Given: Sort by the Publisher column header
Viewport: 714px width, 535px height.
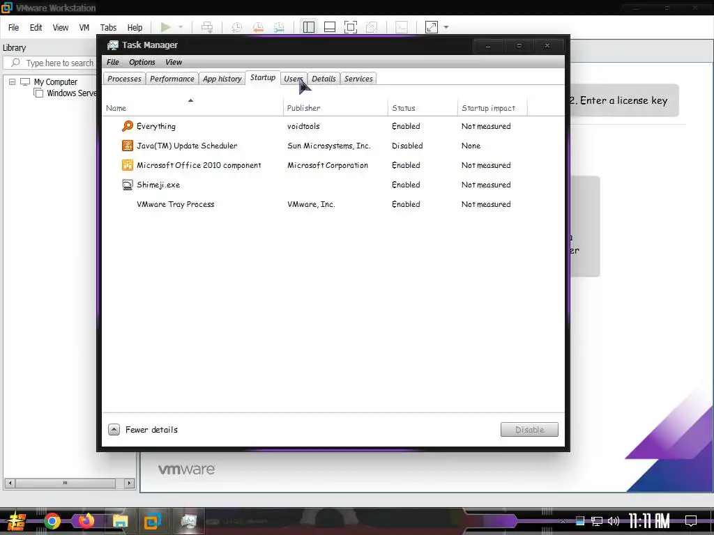Looking at the screenshot, I should click(x=335, y=108).
